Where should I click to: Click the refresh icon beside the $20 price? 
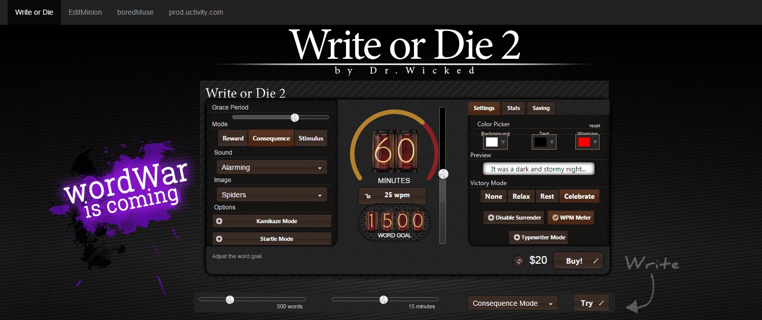518,261
